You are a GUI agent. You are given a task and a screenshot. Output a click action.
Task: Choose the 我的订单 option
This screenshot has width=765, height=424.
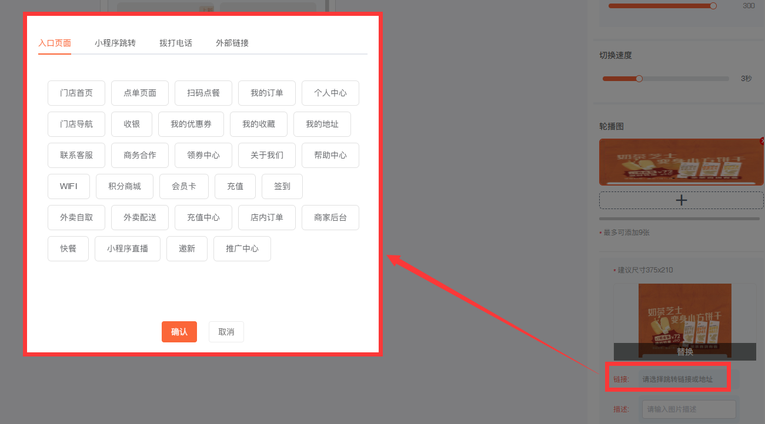coord(267,93)
